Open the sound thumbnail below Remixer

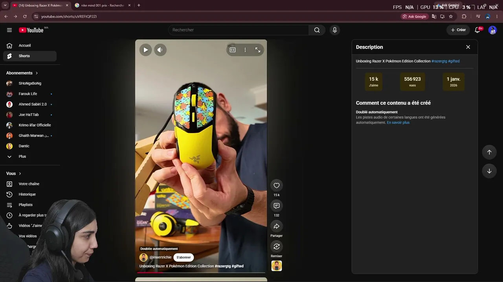click(x=277, y=266)
